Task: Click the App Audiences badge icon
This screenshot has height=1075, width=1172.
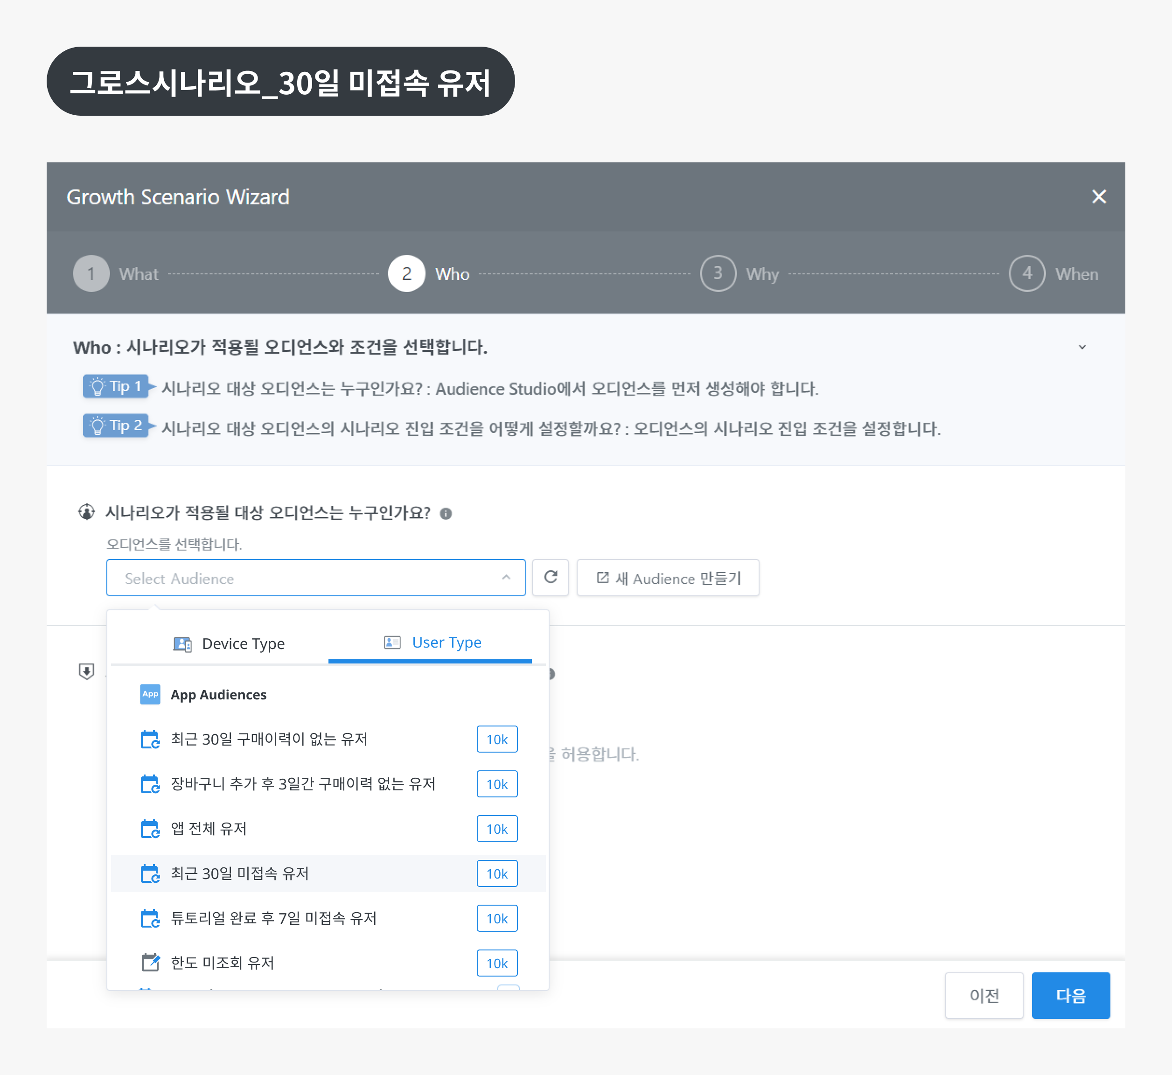Action: coord(150,694)
